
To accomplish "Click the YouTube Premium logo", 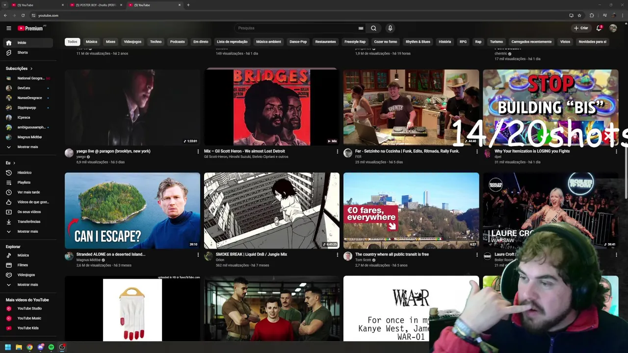I will coord(31,28).
